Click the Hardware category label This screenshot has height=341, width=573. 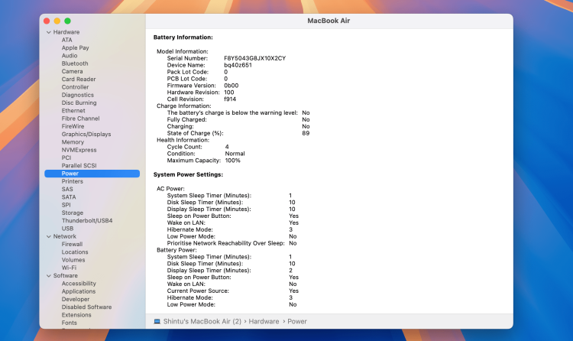[x=66, y=32]
